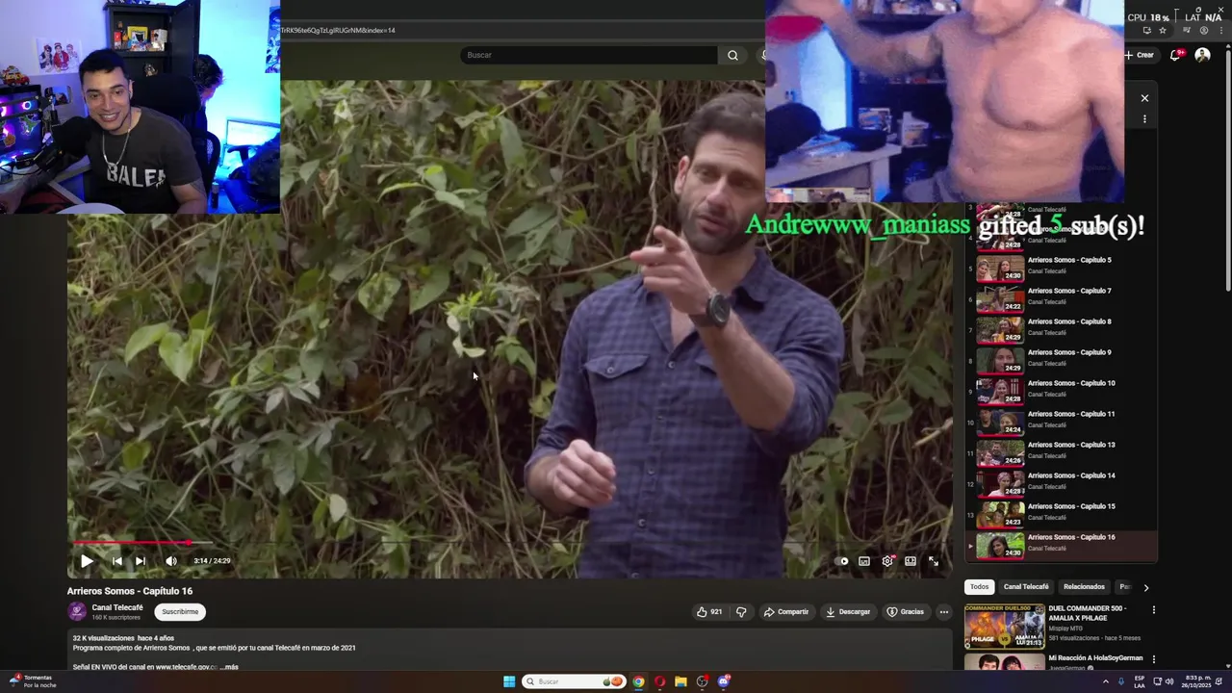The height and width of the screenshot is (693, 1232).
Task: Click the Descargar download button
Action: (x=848, y=612)
